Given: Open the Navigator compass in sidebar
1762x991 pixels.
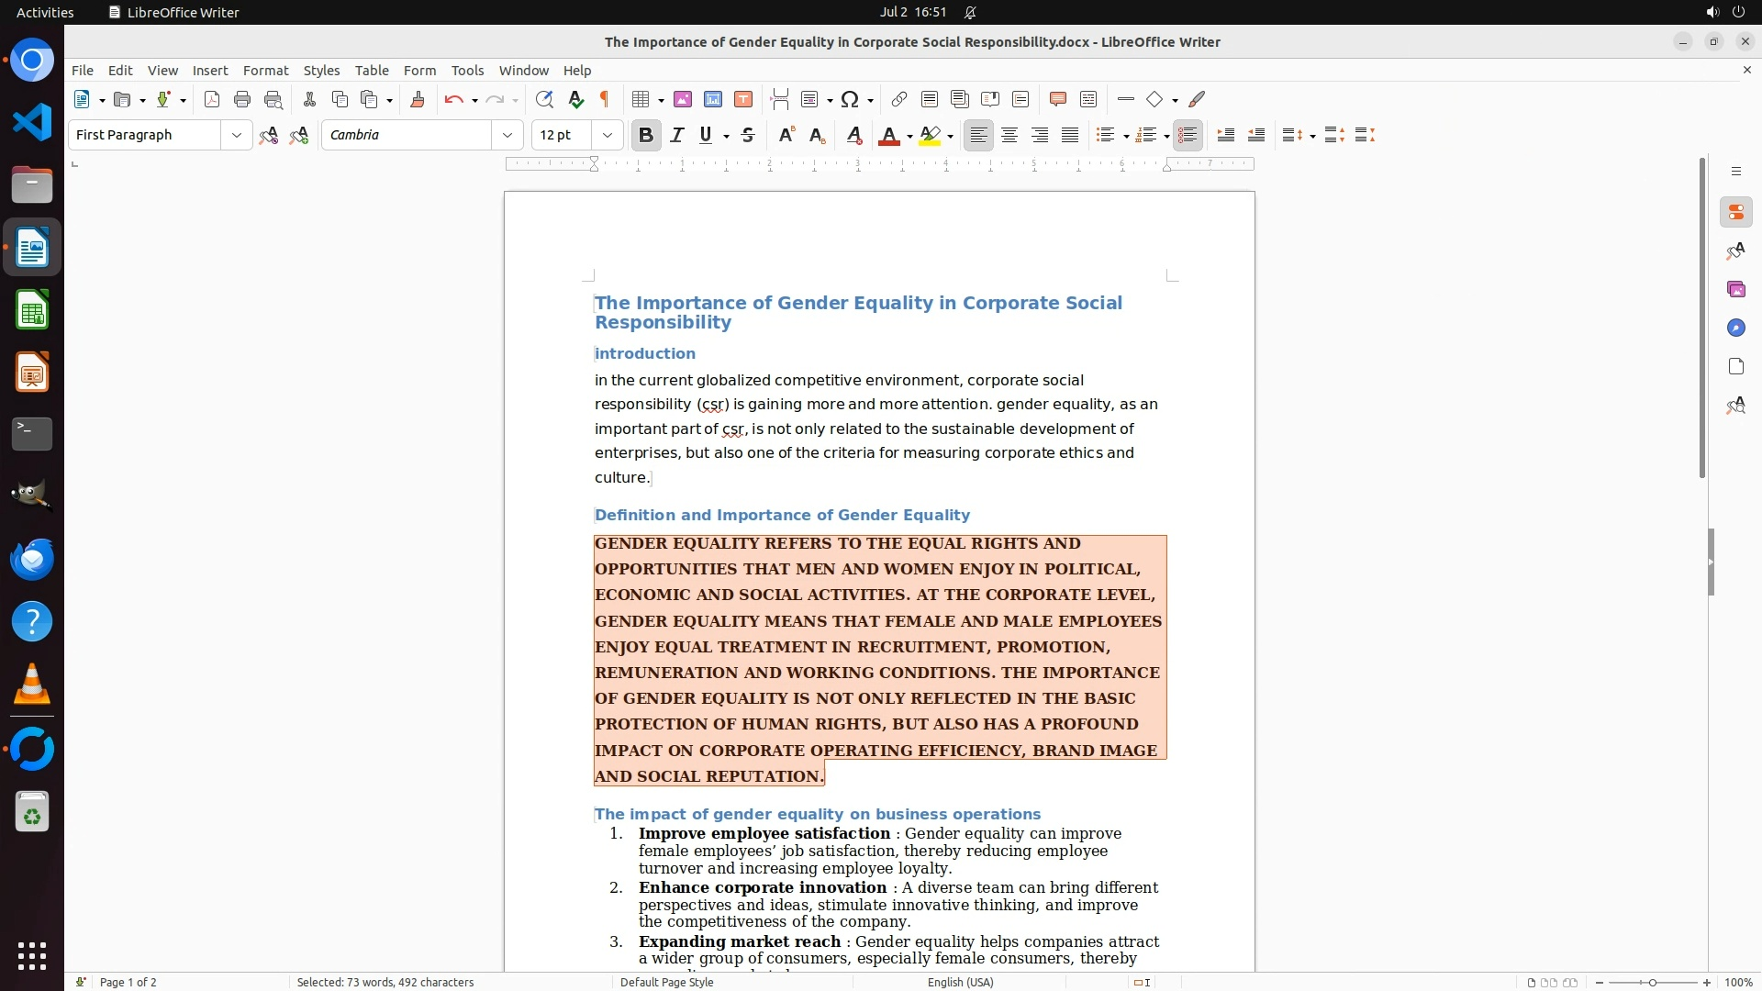Looking at the screenshot, I should click(1735, 328).
